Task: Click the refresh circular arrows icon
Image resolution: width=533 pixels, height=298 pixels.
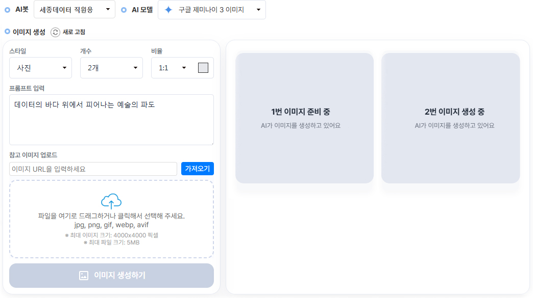Action: 56,32
